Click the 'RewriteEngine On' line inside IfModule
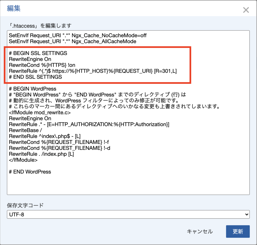 30,118
